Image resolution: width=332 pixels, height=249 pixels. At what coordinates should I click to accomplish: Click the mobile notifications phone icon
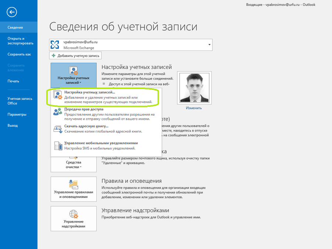[x=58, y=146]
